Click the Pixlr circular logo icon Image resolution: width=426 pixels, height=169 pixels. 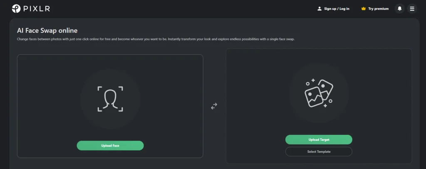pyautogui.click(x=16, y=8)
